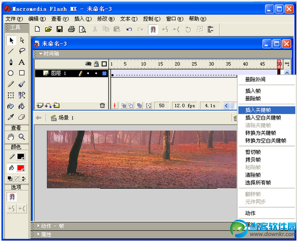Select the Eyedropper tool
Screen dimensions: 297x241
(11, 117)
